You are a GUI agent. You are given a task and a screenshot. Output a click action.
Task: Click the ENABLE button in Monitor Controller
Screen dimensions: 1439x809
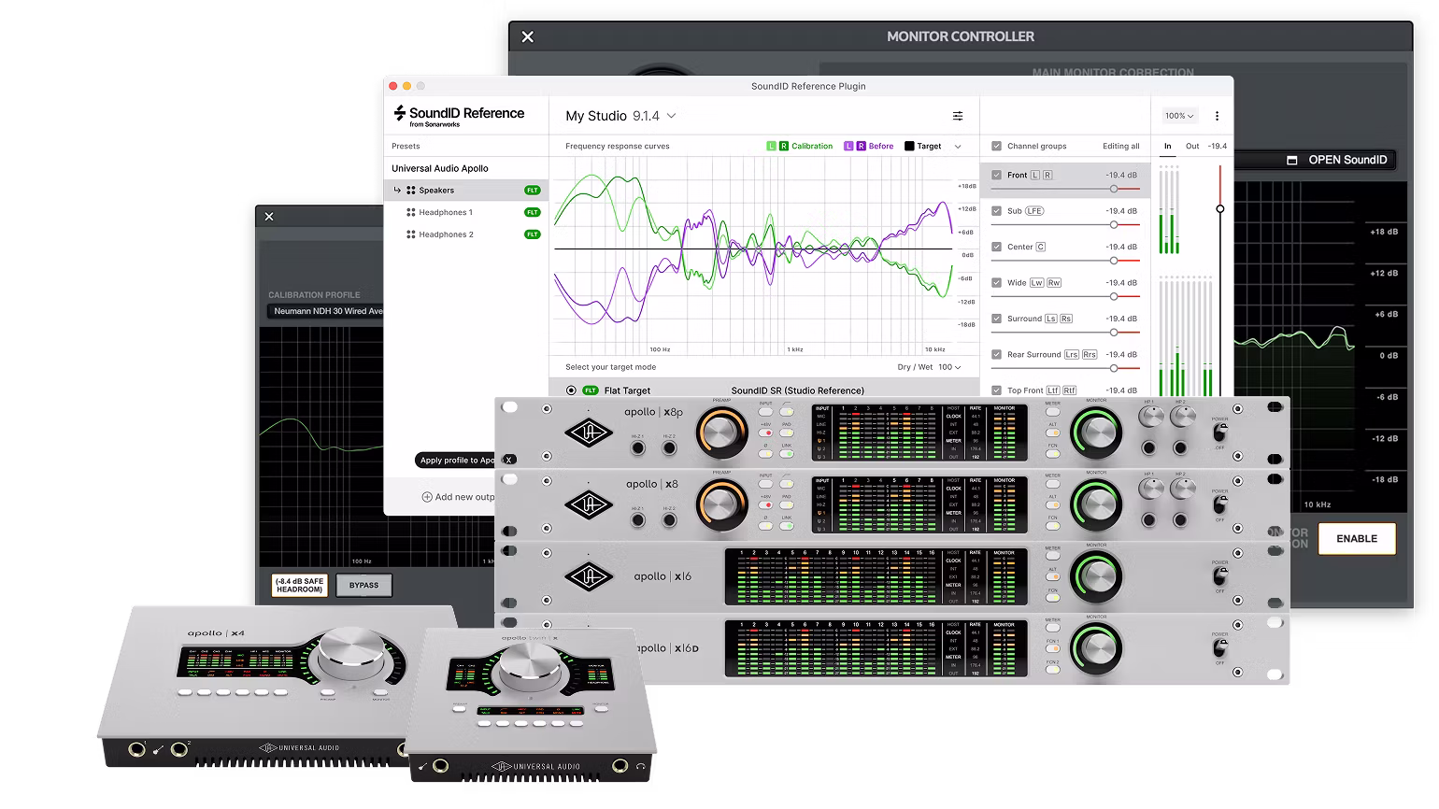tap(1357, 538)
